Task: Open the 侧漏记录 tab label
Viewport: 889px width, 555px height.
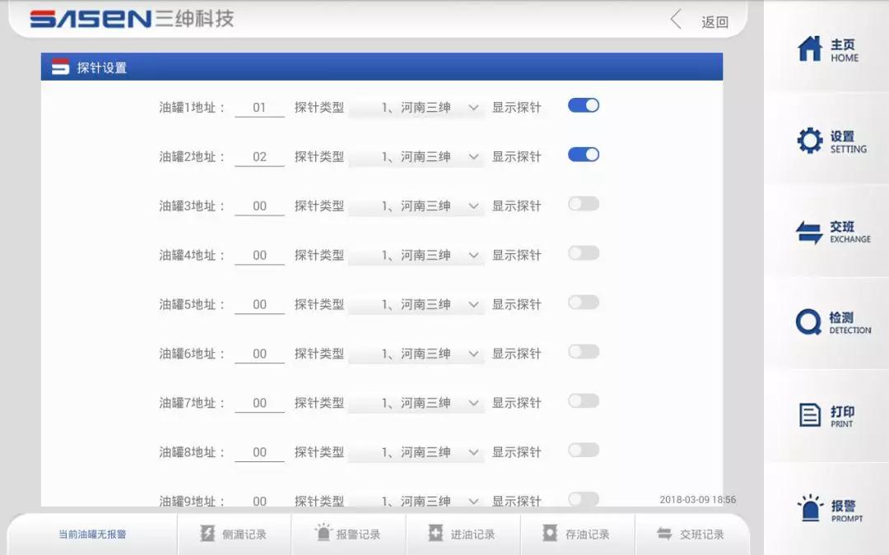Action: coord(244,534)
